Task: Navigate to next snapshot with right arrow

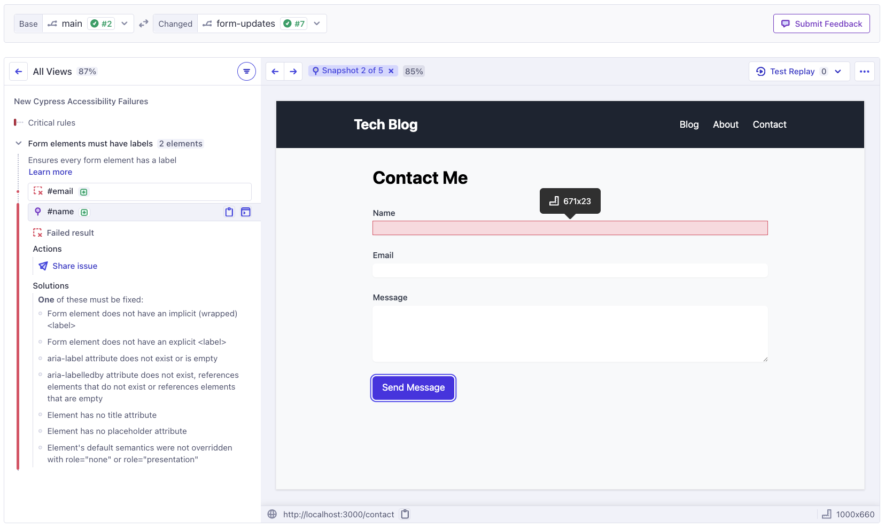Action: click(x=293, y=71)
